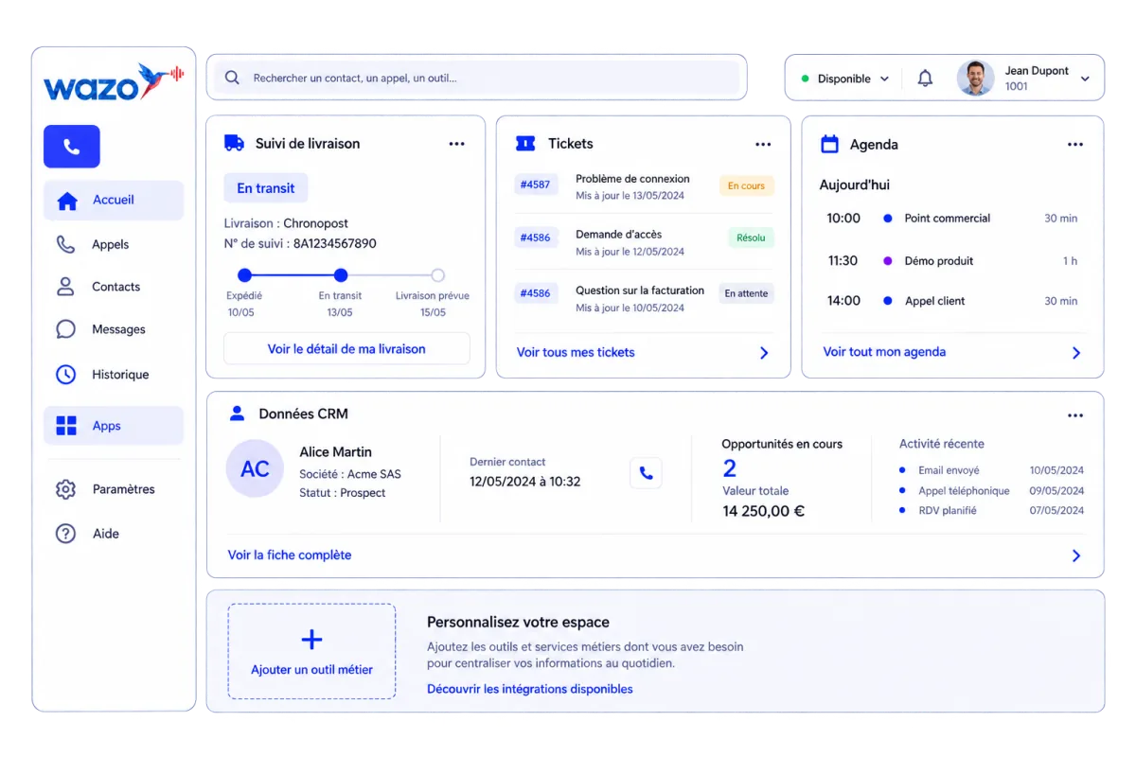Click the En cours ticket status badge

point(746,185)
